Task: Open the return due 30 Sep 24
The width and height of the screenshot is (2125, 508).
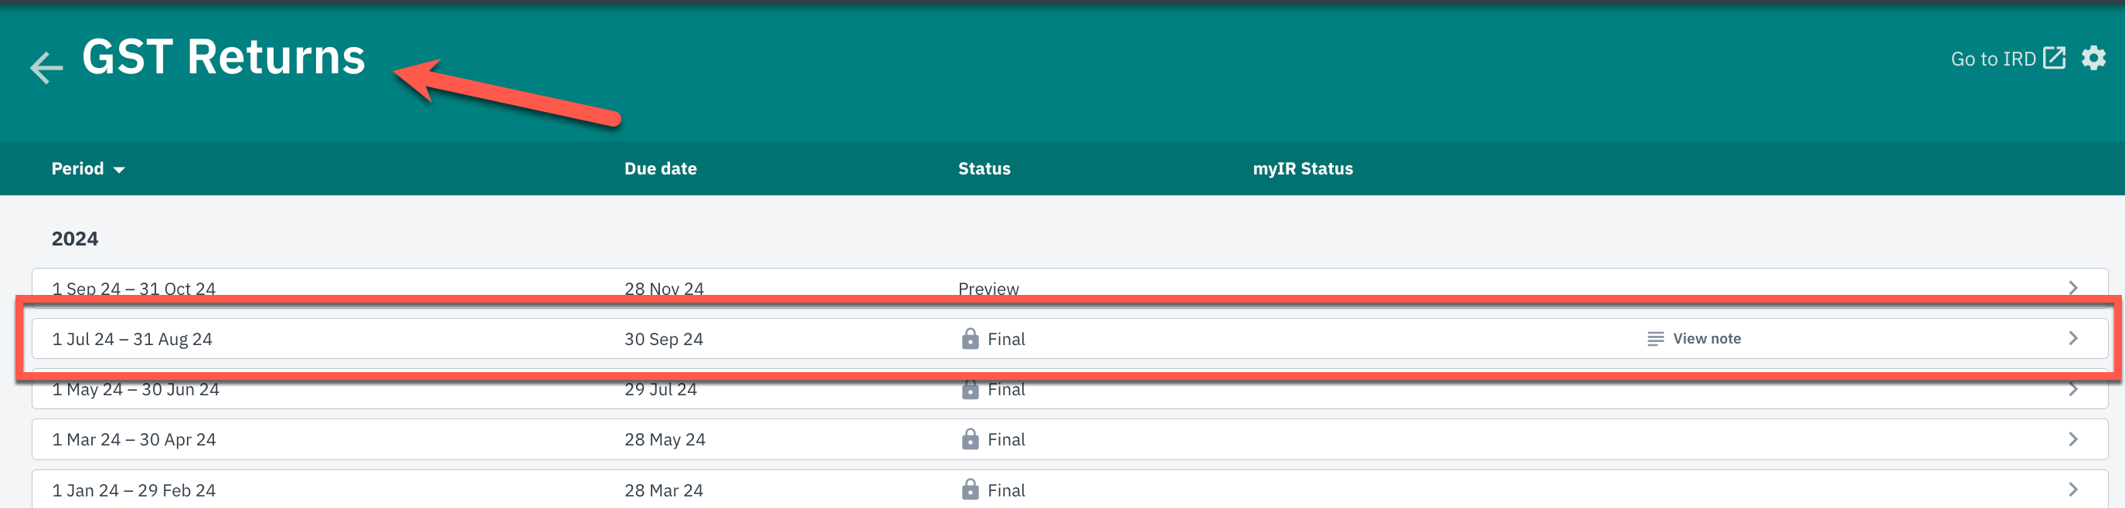Action: click(x=663, y=339)
